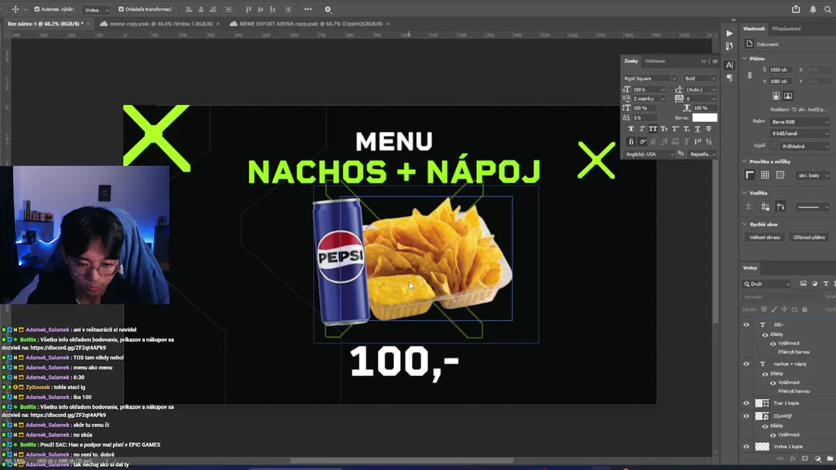
Task: Toggle grid icon in Pravítka a mřížky
Action: [765, 175]
